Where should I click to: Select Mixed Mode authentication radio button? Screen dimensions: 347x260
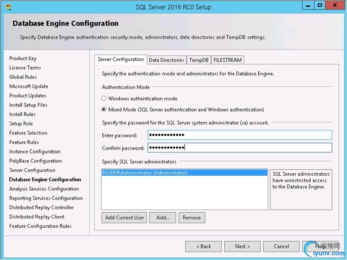coord(104,110)
